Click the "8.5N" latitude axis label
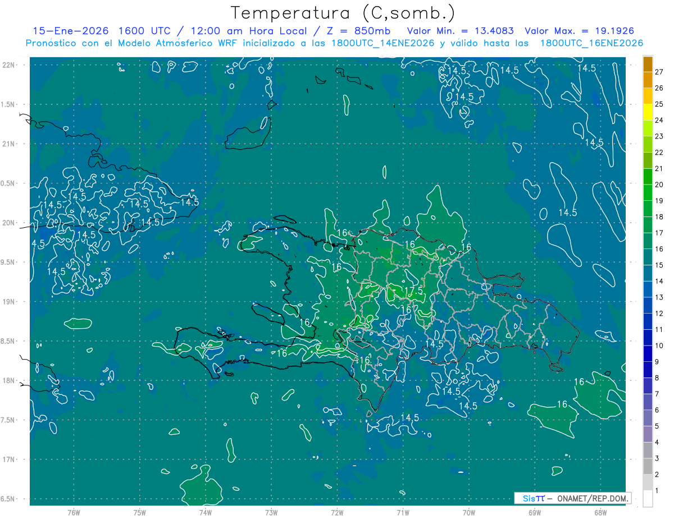Image resolution: width=674 pixels, height=520 pixels. (8, 341)
